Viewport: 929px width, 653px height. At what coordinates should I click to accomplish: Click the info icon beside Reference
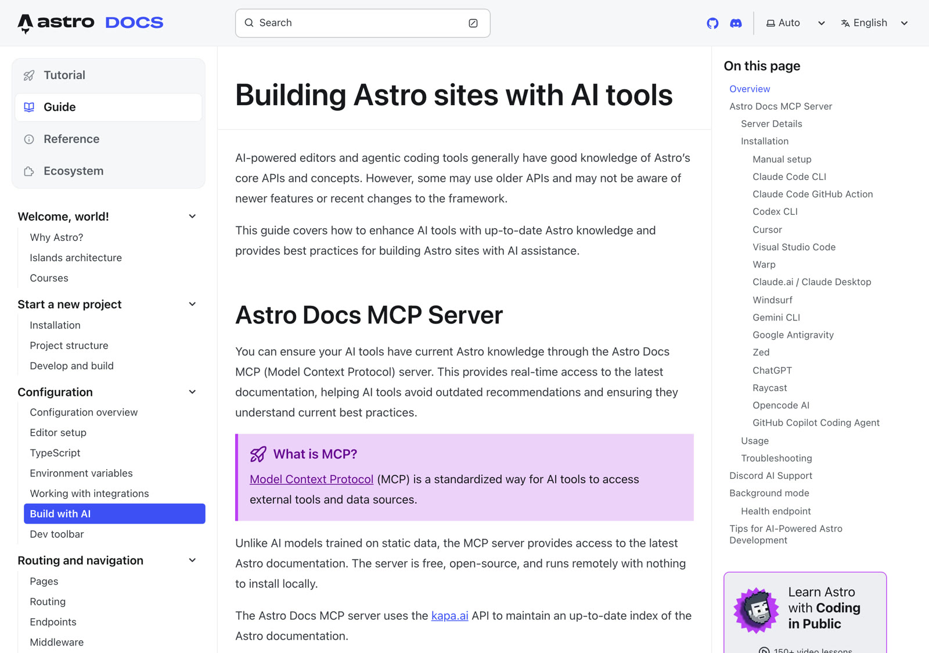[x=29, y=139]
